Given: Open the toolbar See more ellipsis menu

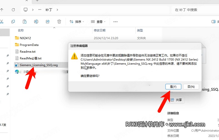Looking at the screenshot, I should [x=115, y=22].
